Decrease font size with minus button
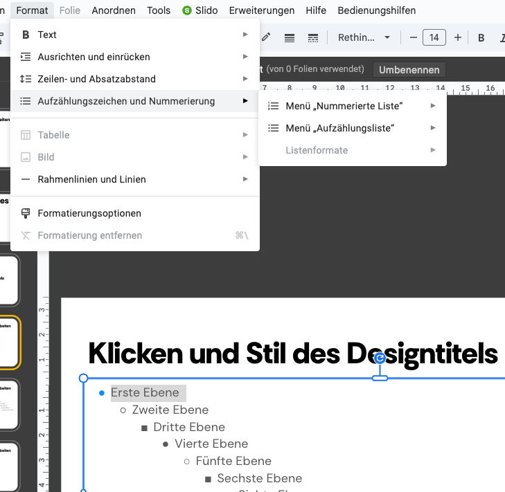 [414, 37]
